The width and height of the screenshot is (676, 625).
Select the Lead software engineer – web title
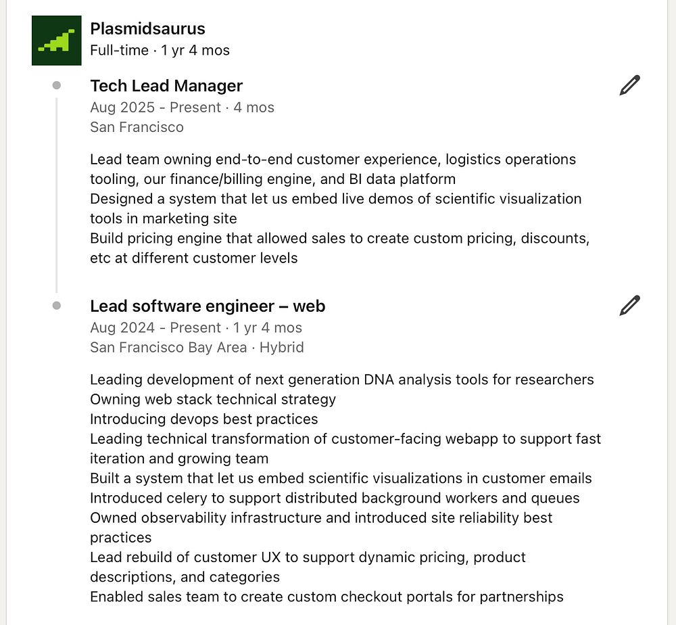coord(208,306)
